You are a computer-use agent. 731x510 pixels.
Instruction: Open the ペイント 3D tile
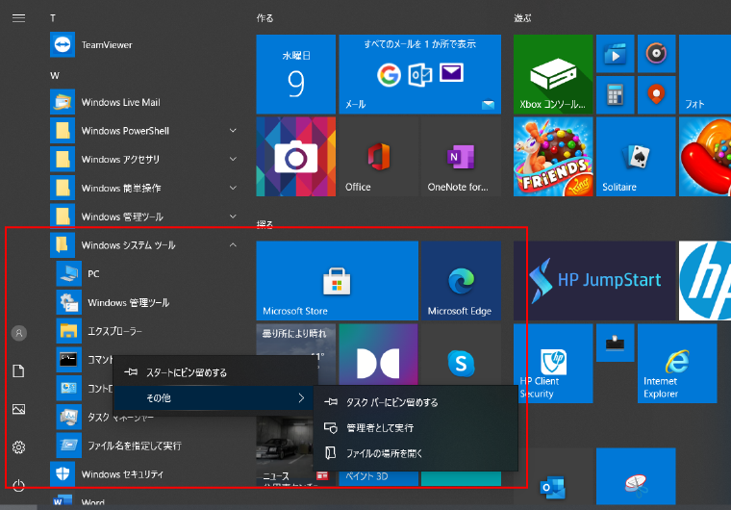[379, 478]
